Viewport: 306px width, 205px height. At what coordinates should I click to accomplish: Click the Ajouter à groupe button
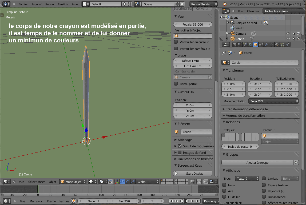point(257,162)
